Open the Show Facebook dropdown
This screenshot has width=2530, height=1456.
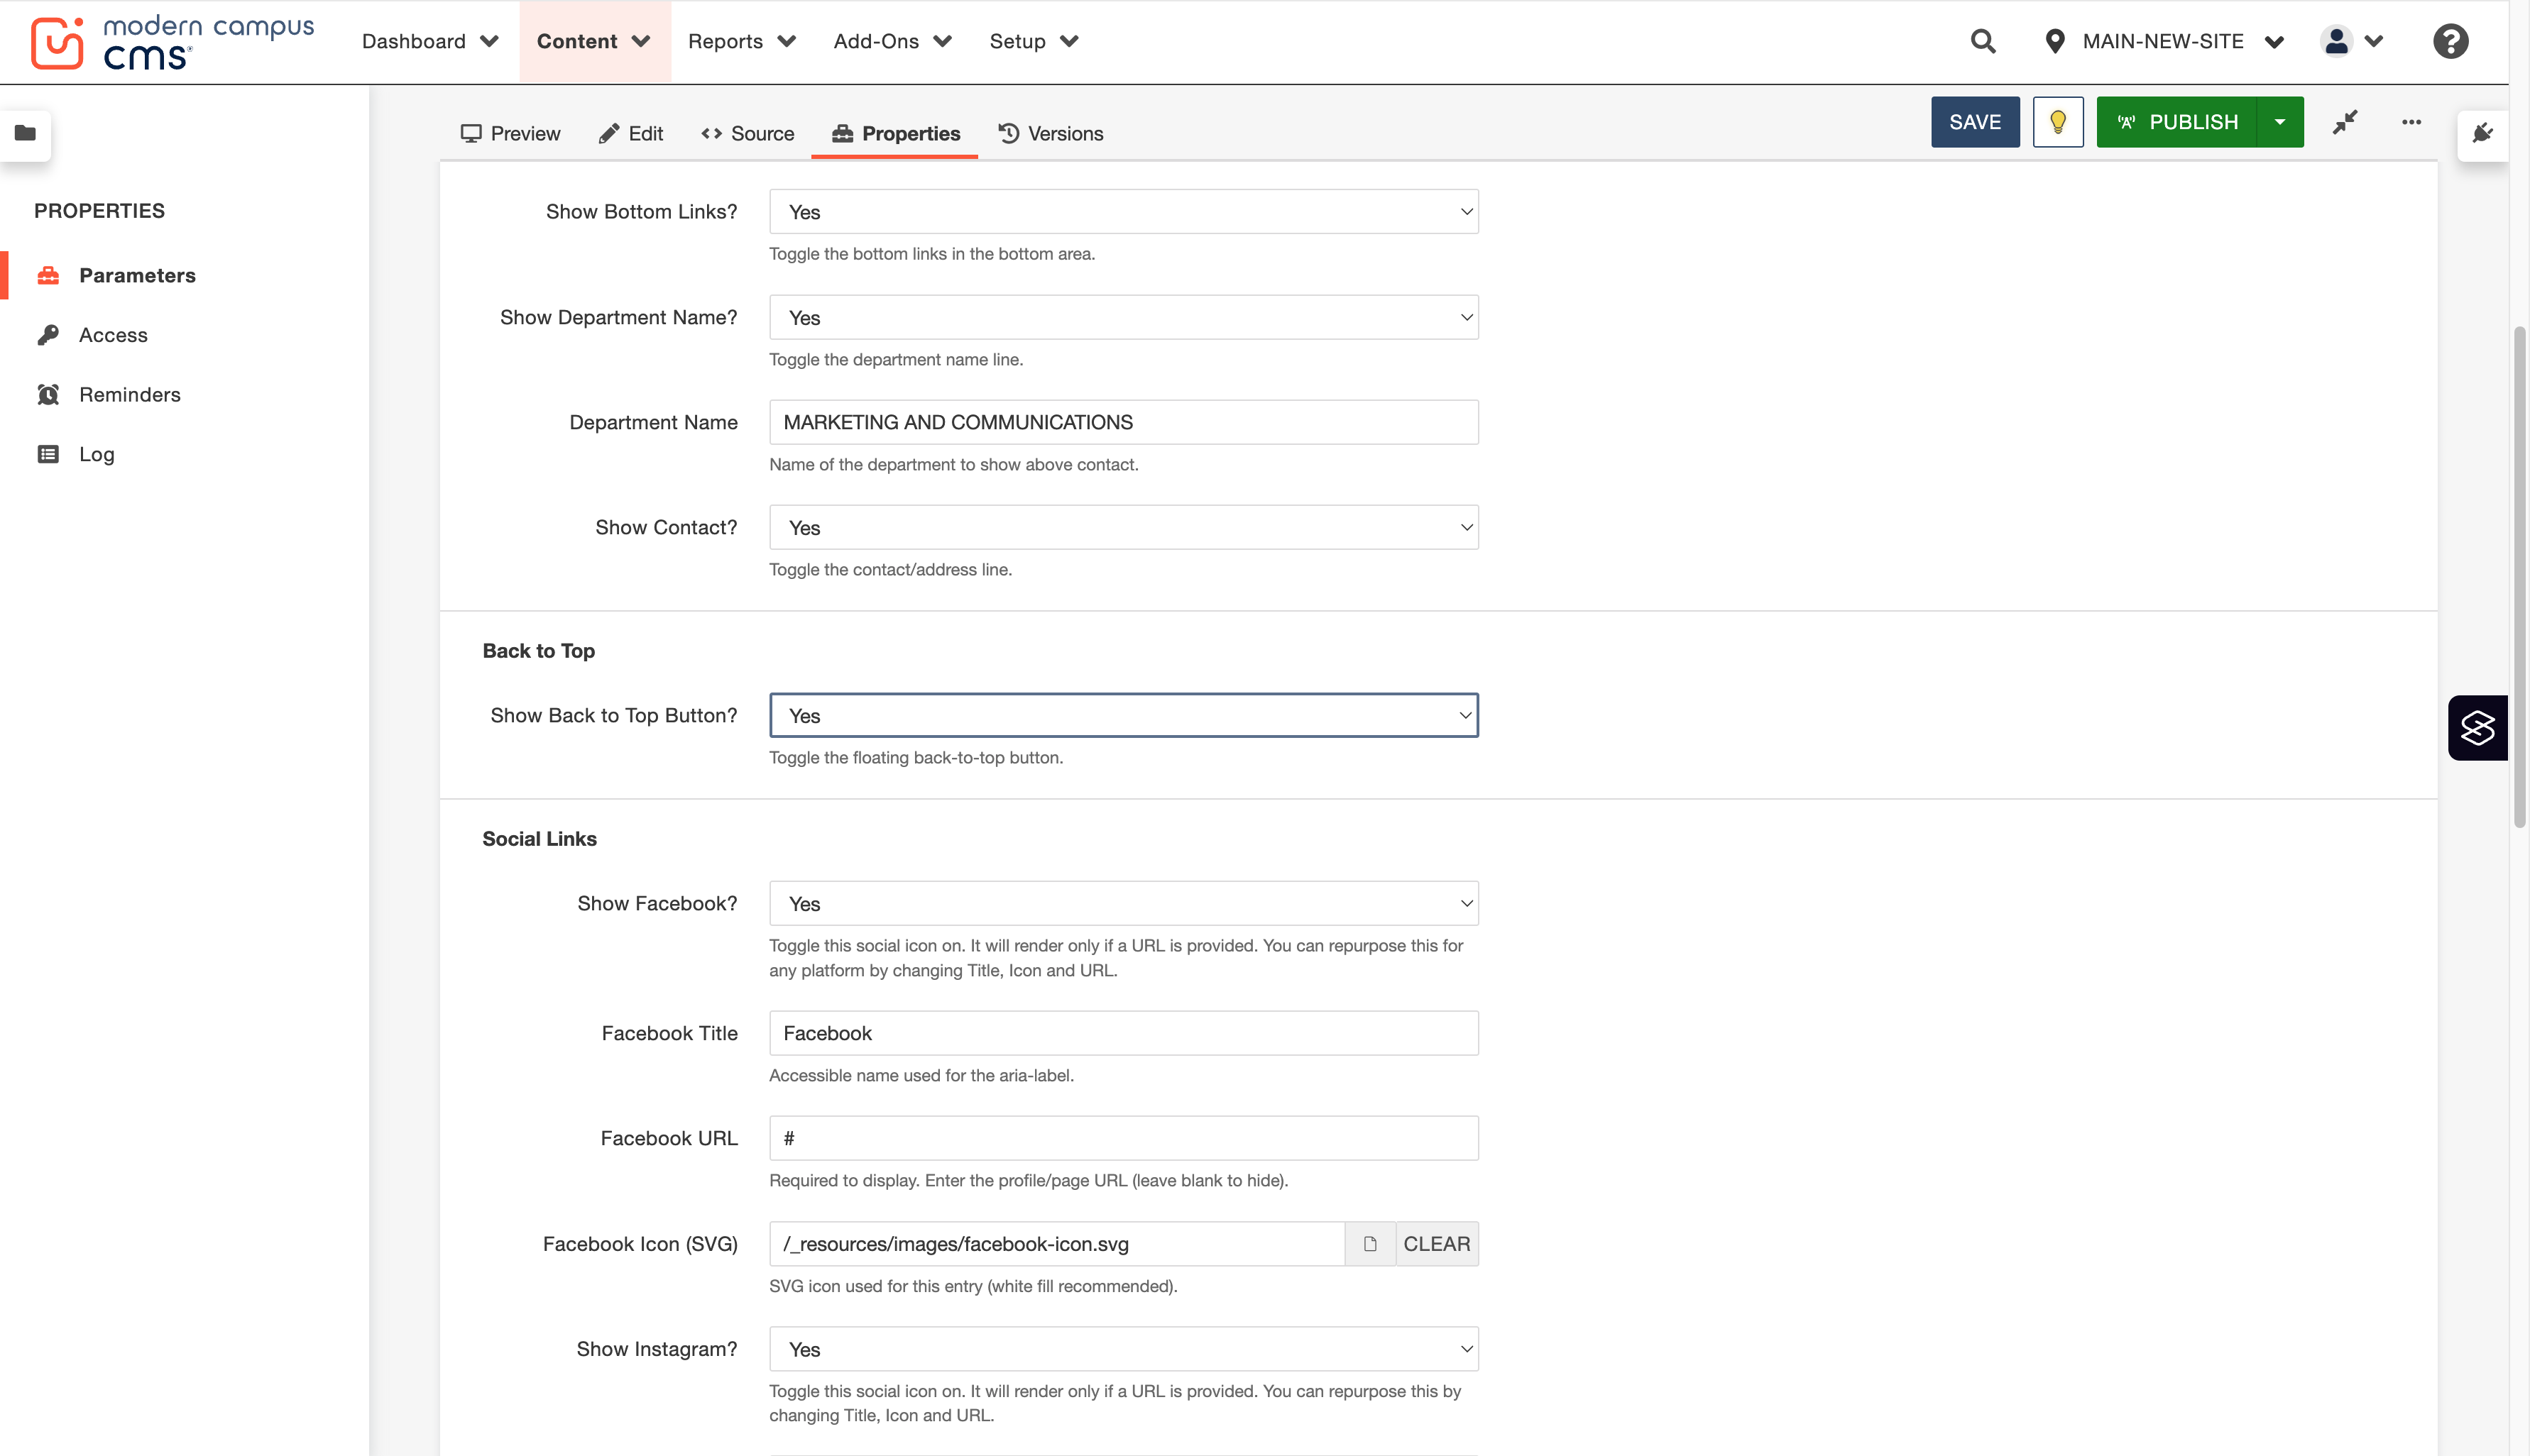tap(1124, 903)
